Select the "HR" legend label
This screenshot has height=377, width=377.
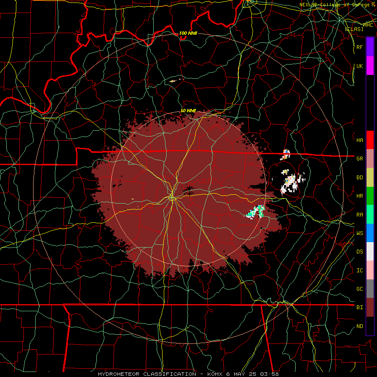tap(359, 196)
